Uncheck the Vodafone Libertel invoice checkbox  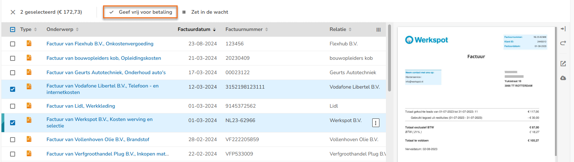tap(13, 89)
